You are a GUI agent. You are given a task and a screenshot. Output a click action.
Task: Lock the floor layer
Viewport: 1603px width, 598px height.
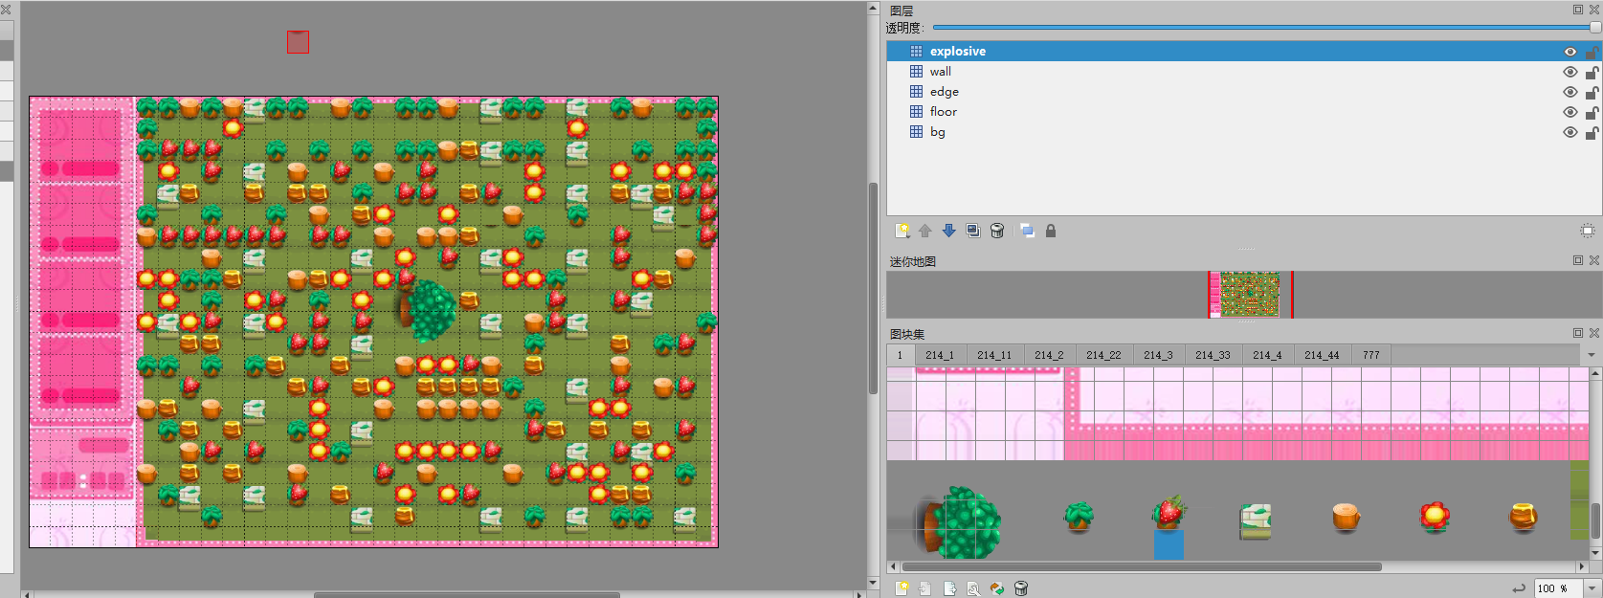[x=1592, y=112]
